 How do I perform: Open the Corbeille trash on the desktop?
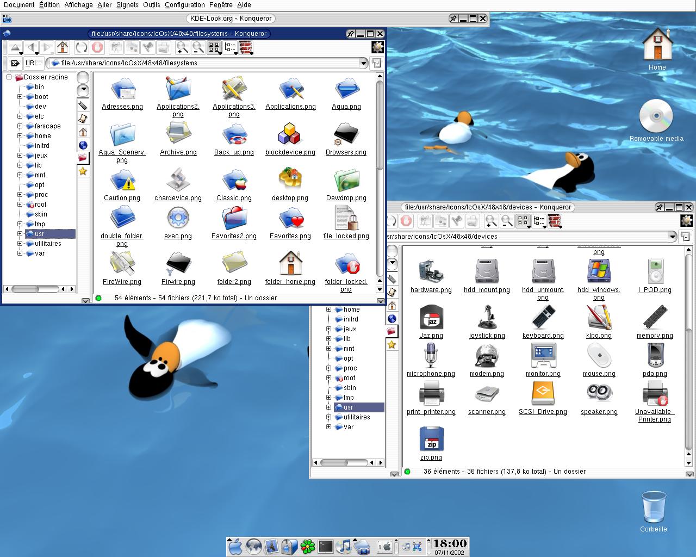tap(653, 511)
